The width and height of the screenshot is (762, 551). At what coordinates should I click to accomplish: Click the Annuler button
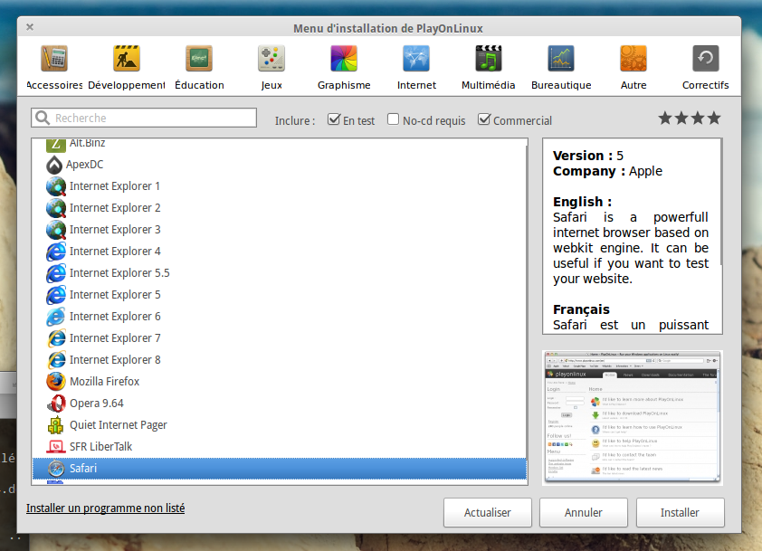coord(583,513)
